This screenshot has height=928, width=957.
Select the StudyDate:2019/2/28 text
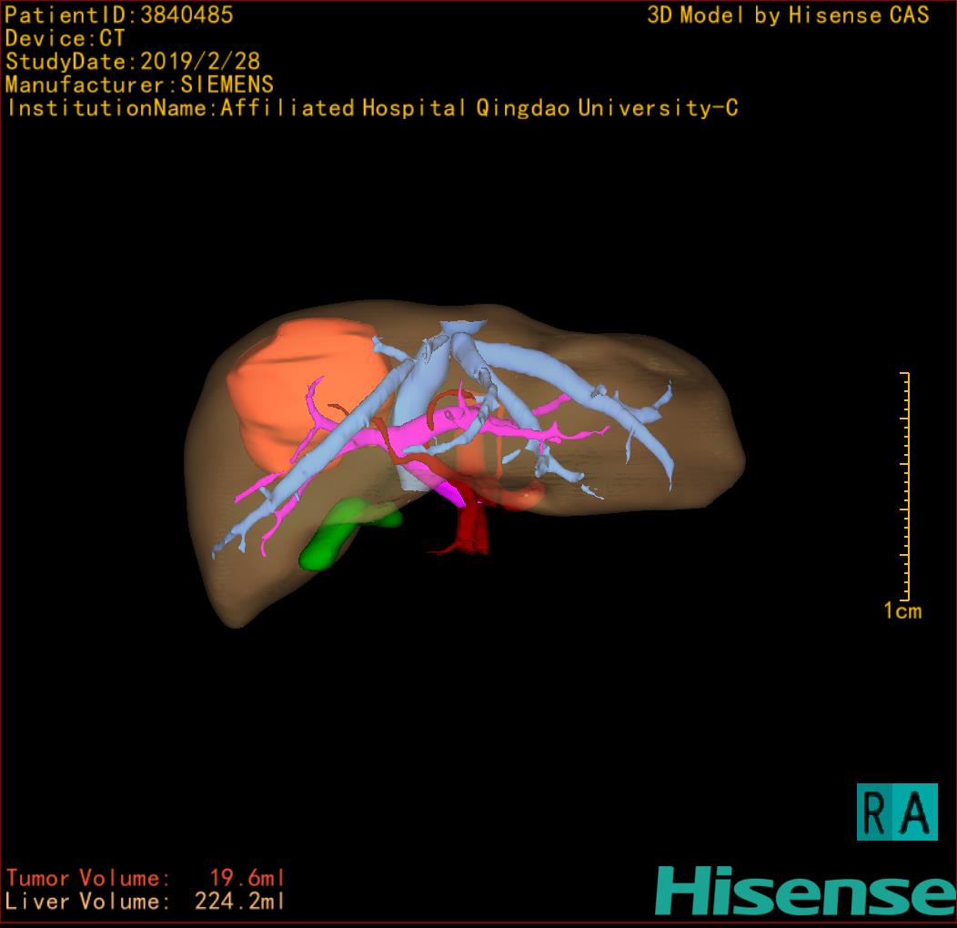(133, 62)
